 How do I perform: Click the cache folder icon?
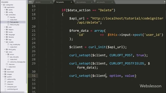point(7,10)
